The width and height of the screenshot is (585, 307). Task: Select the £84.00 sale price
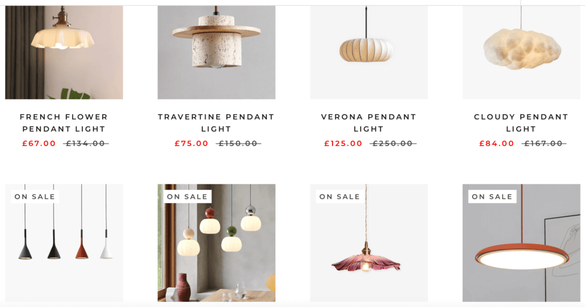[496, 143]
